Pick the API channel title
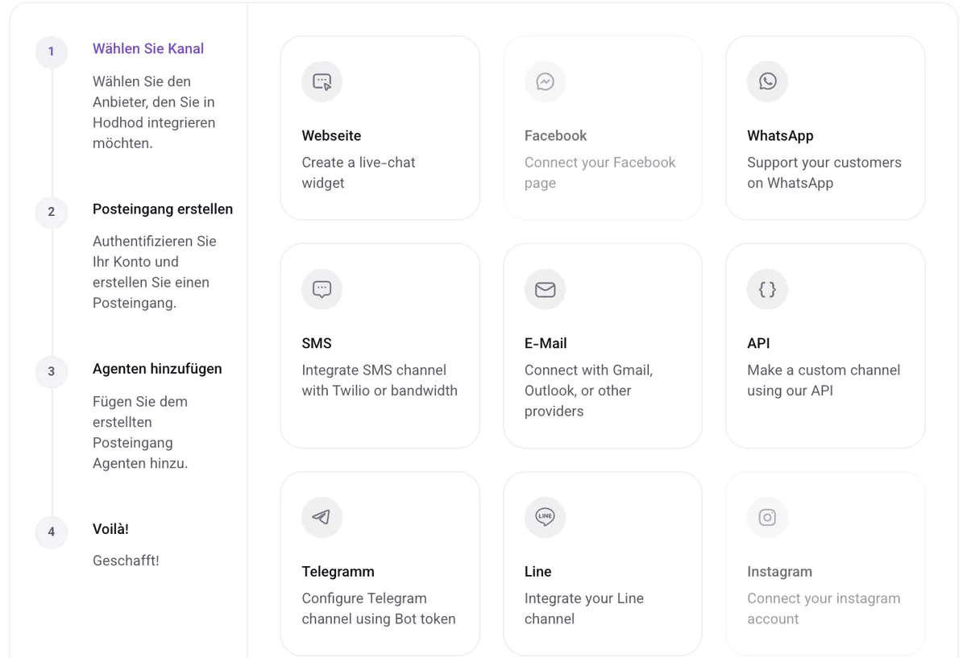Screen dimensions: 967x658 click(758, 343)
